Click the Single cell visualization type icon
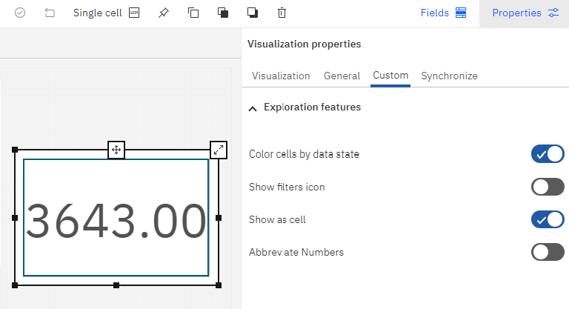 [134, 13]
